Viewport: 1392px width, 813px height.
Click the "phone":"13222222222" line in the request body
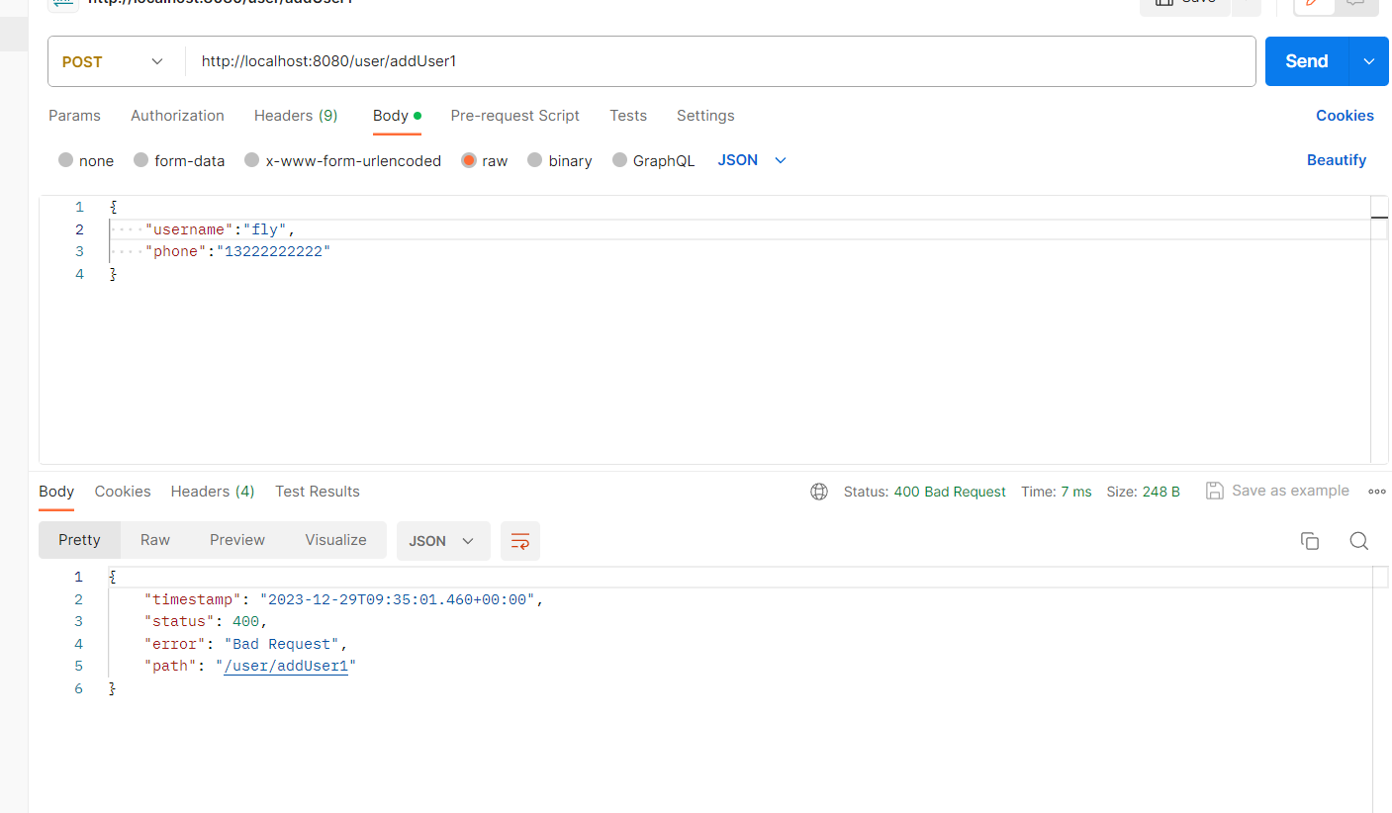click(x=237, y=251)
